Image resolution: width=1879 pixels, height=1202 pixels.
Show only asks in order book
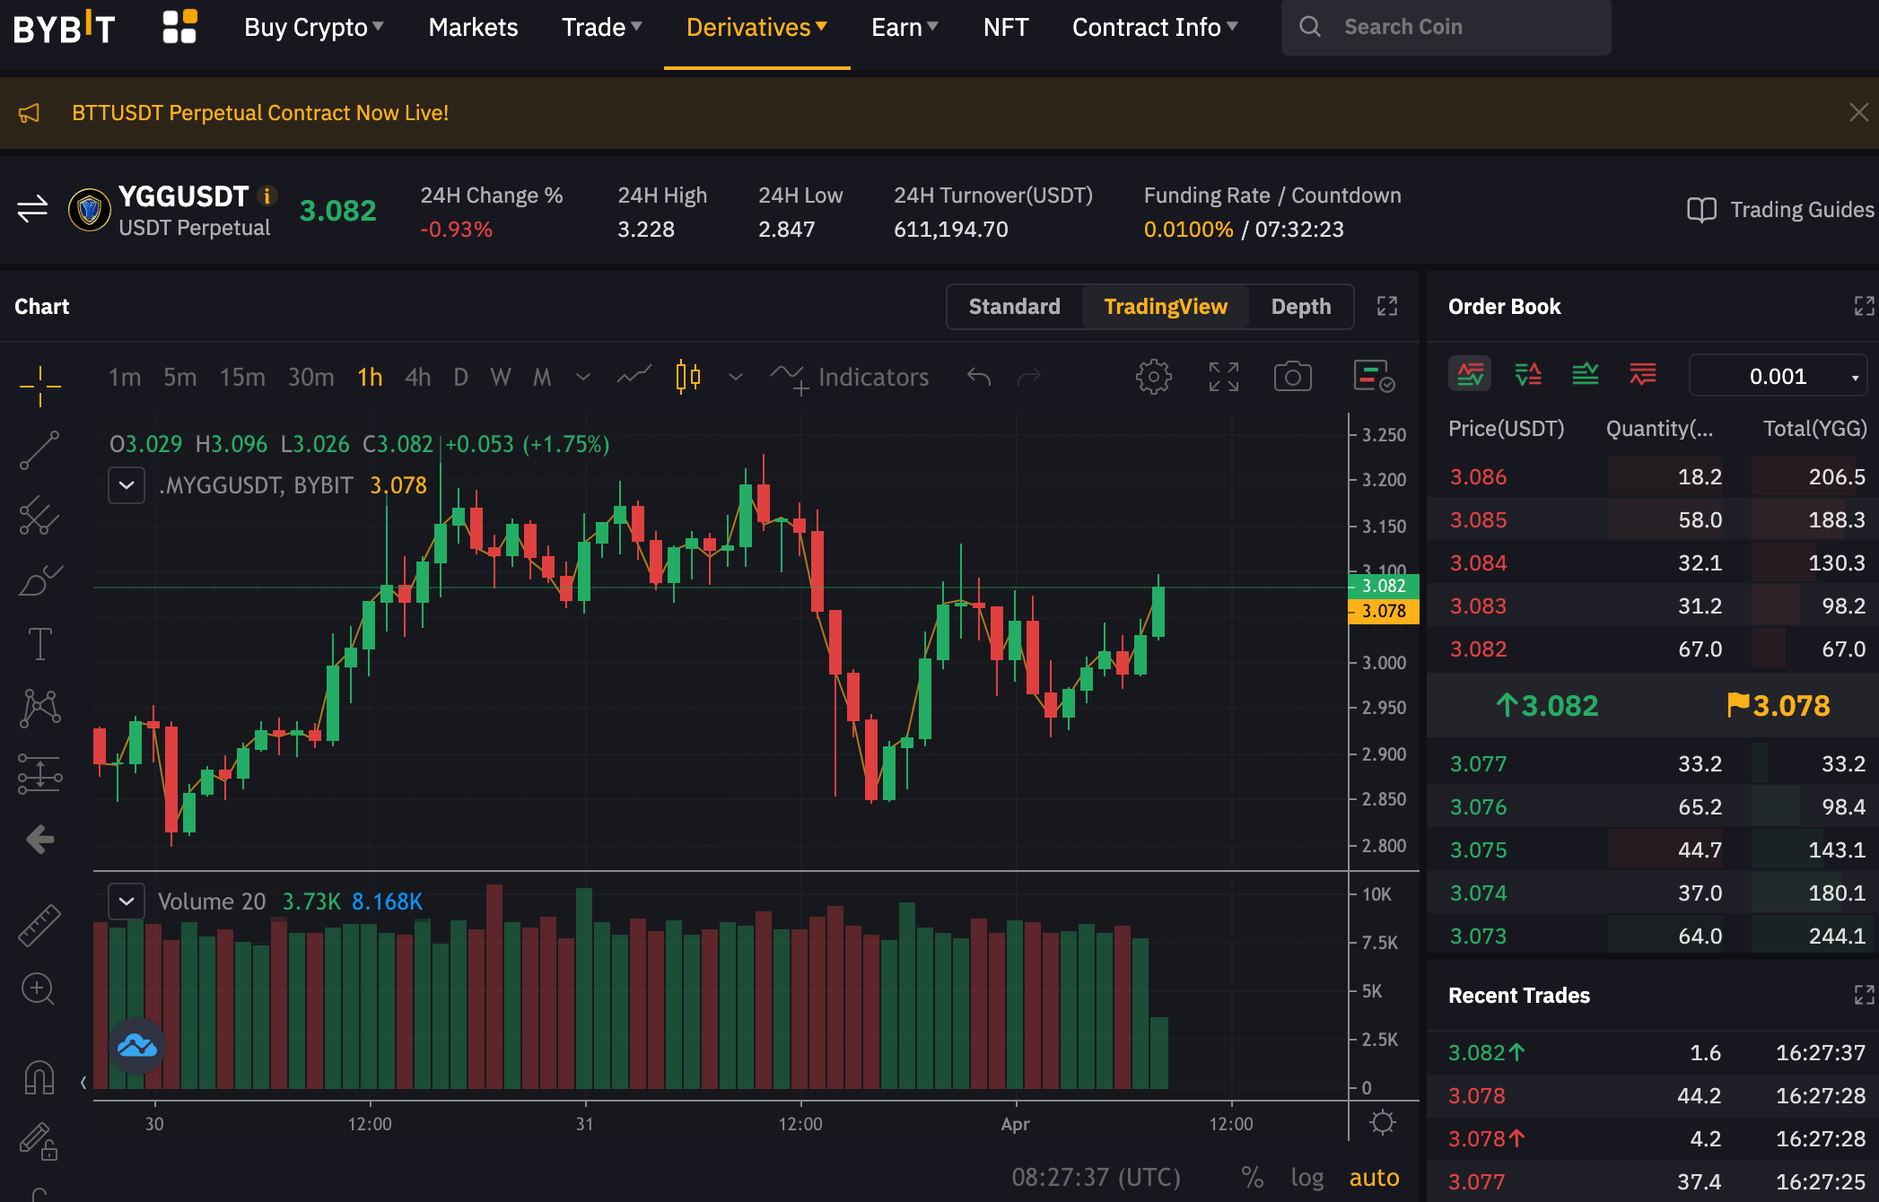(1643, 374)
